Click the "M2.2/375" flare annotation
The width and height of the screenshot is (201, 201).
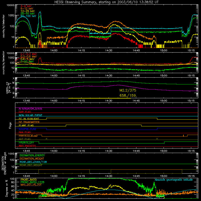click(128, 90)
